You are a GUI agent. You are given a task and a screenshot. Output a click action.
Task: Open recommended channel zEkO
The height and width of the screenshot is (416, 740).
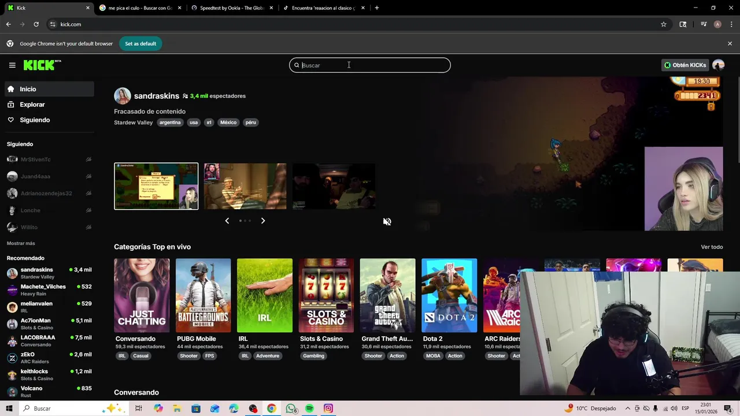[x=49, y=358]
